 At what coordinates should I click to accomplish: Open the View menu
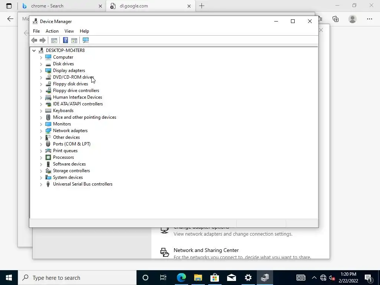[69, 31]
